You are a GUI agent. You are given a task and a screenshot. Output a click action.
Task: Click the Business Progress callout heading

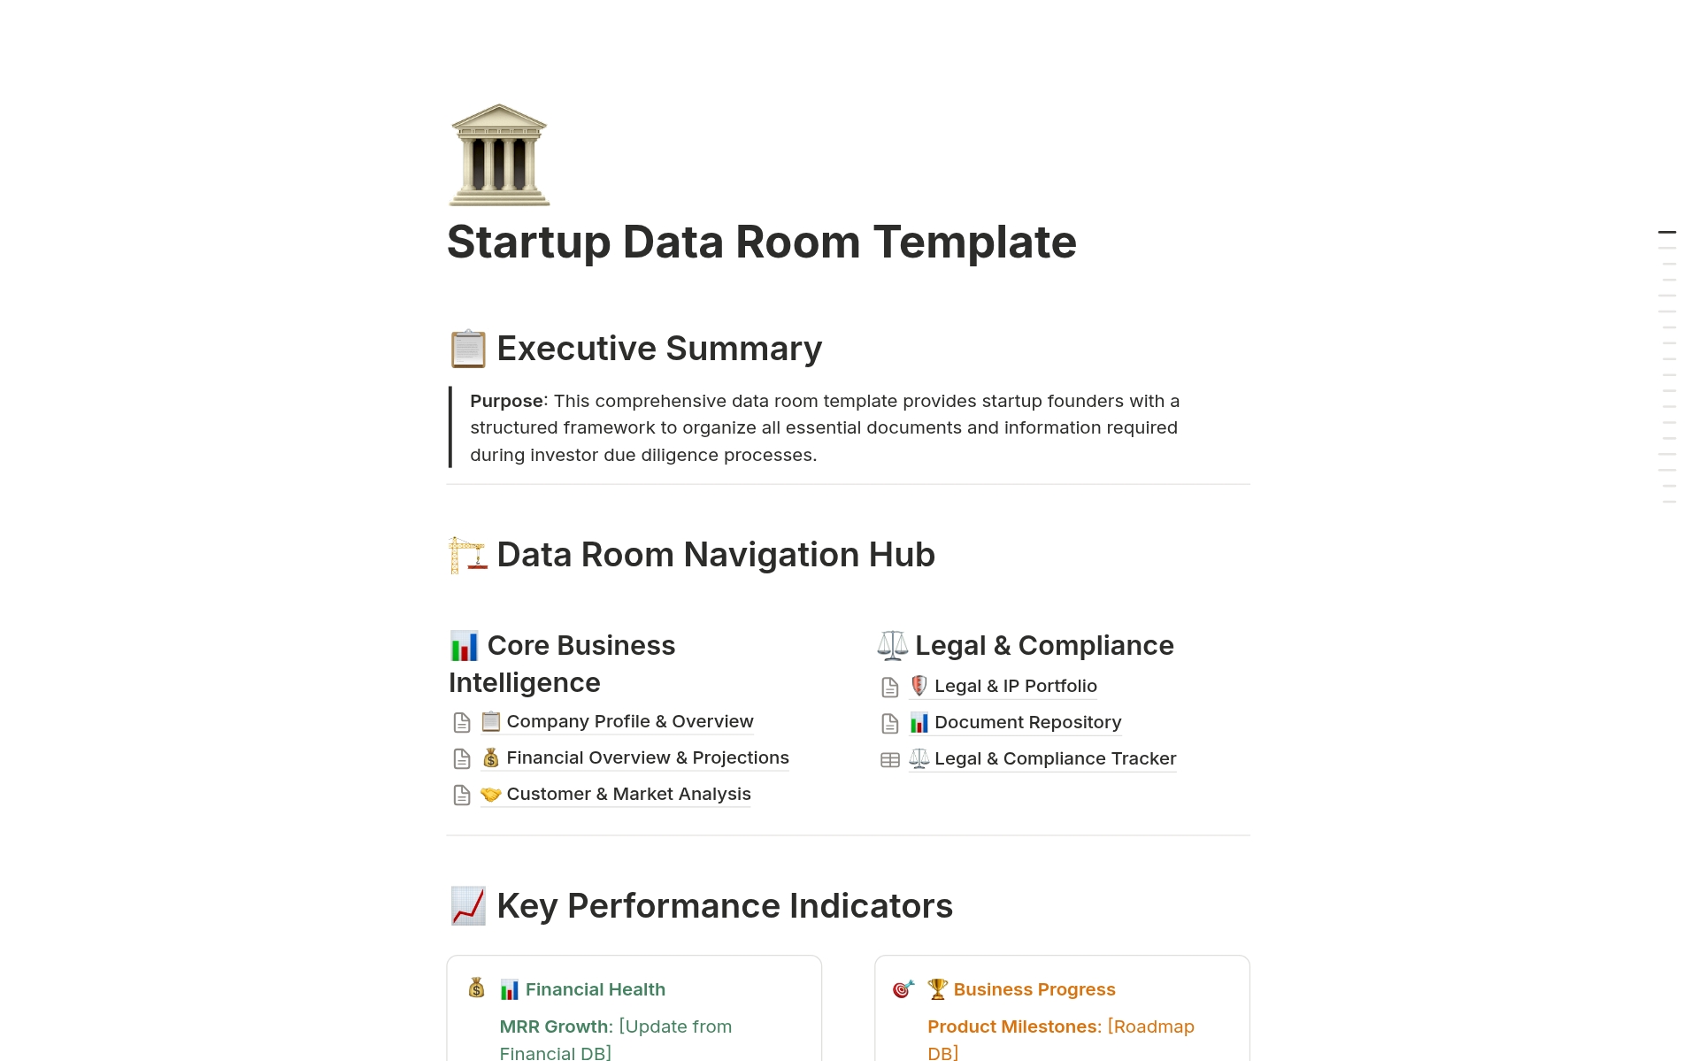(x=1034, y=989)
